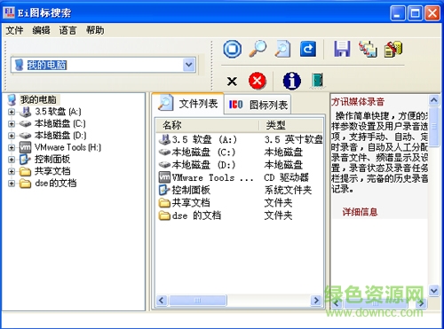Select 本地磁盘 (C:) in the folder tree
Image resolution: width=444 pixels, height=329 pixels.
point(60,123)
